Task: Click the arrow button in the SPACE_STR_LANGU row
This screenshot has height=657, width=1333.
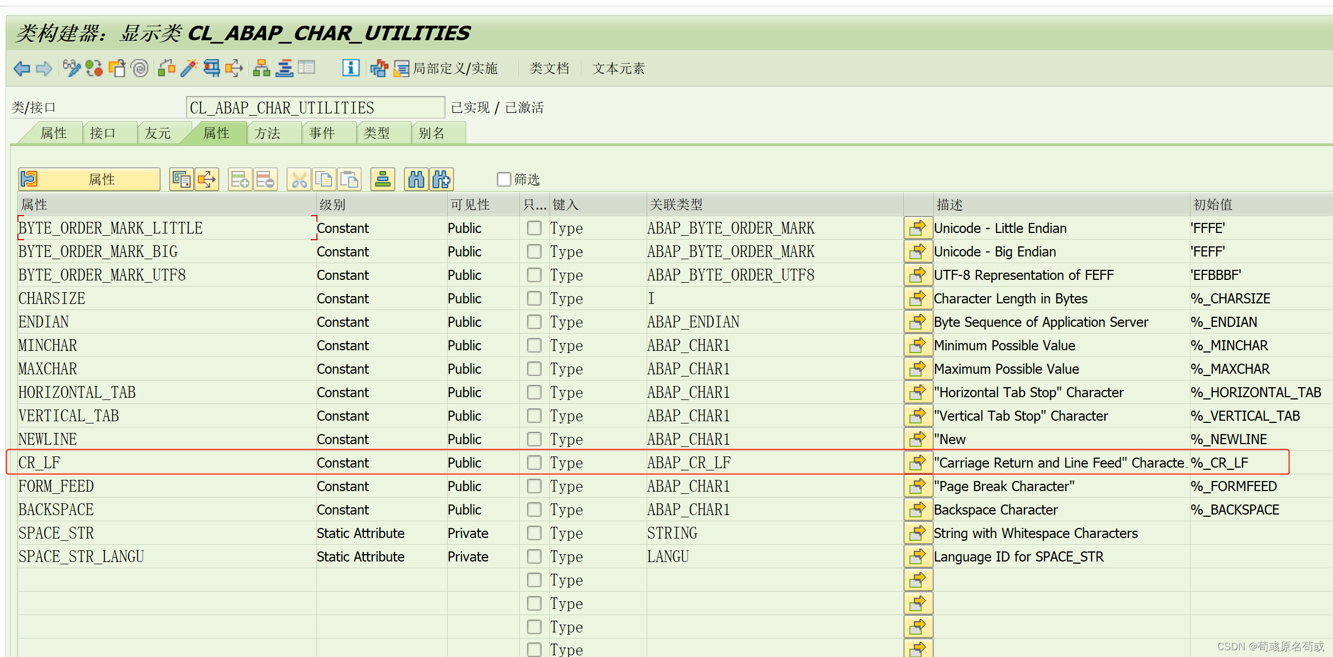Action: [918, 556]
